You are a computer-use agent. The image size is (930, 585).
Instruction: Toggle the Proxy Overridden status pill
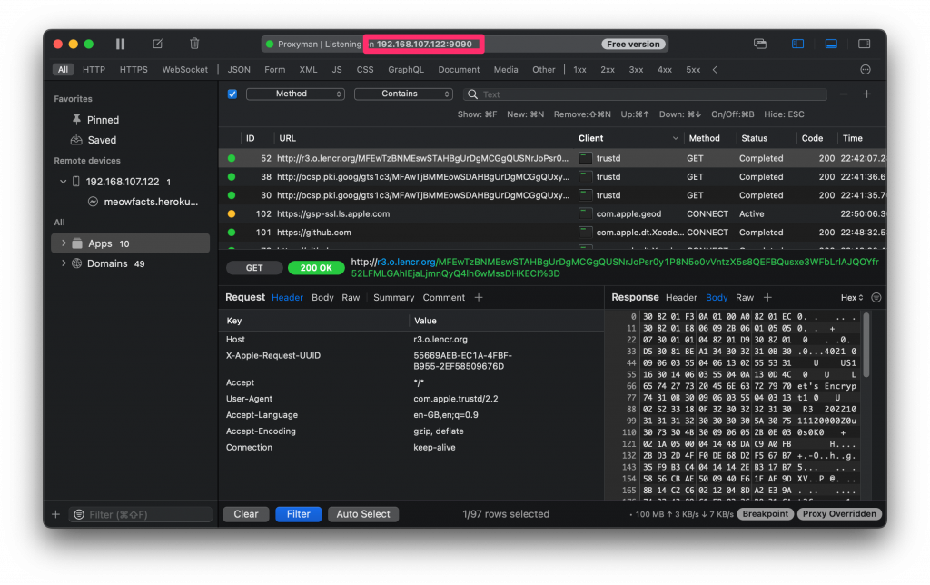click(839, 514)
